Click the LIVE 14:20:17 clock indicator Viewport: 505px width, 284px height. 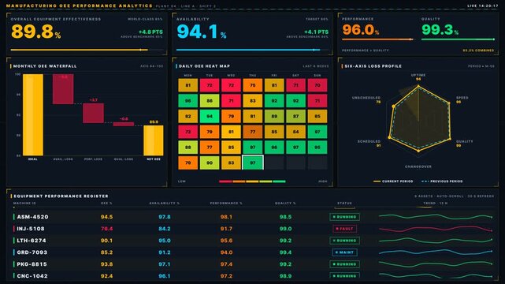[x=483, y=6]
